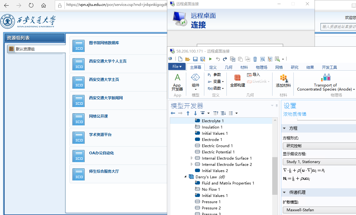Open the OA办公自动化 resource link
Screen dimensions: 356x215
pyautogui.click(x=101, y=153)
